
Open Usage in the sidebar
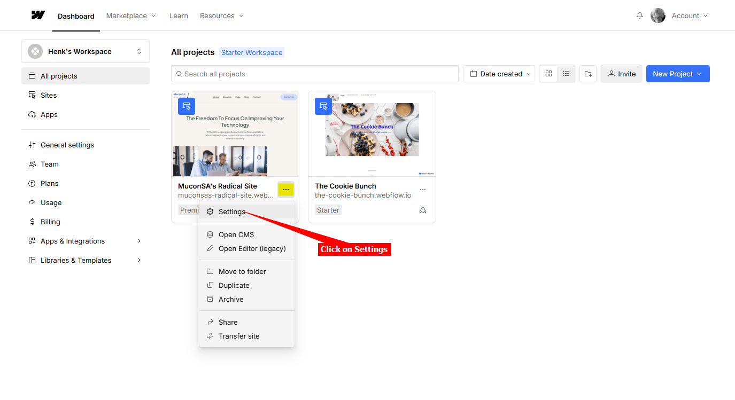click(86, 202)
